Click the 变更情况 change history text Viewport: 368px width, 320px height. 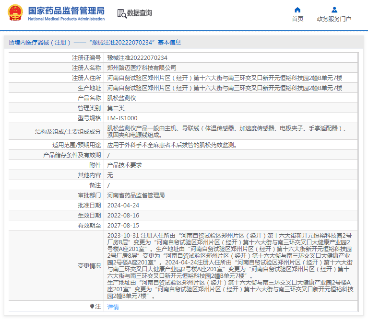coord(230,266)
